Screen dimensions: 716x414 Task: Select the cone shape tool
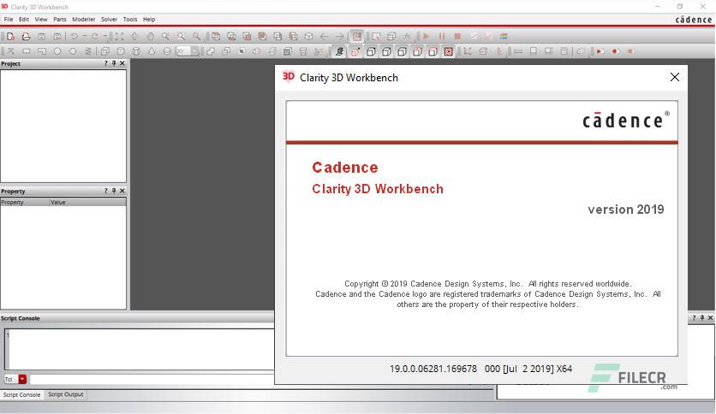click(152, 51)
